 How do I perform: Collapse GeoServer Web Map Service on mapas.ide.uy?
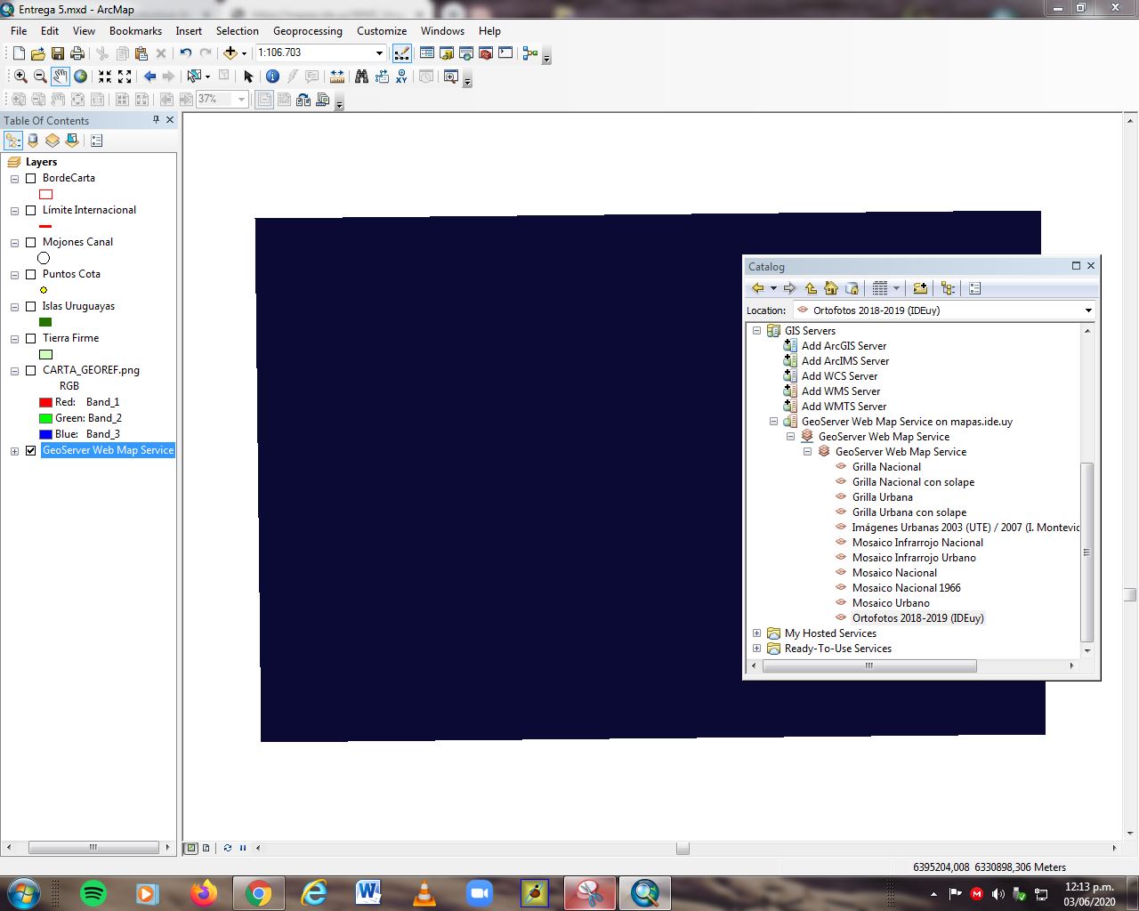[x=773, y=422]
